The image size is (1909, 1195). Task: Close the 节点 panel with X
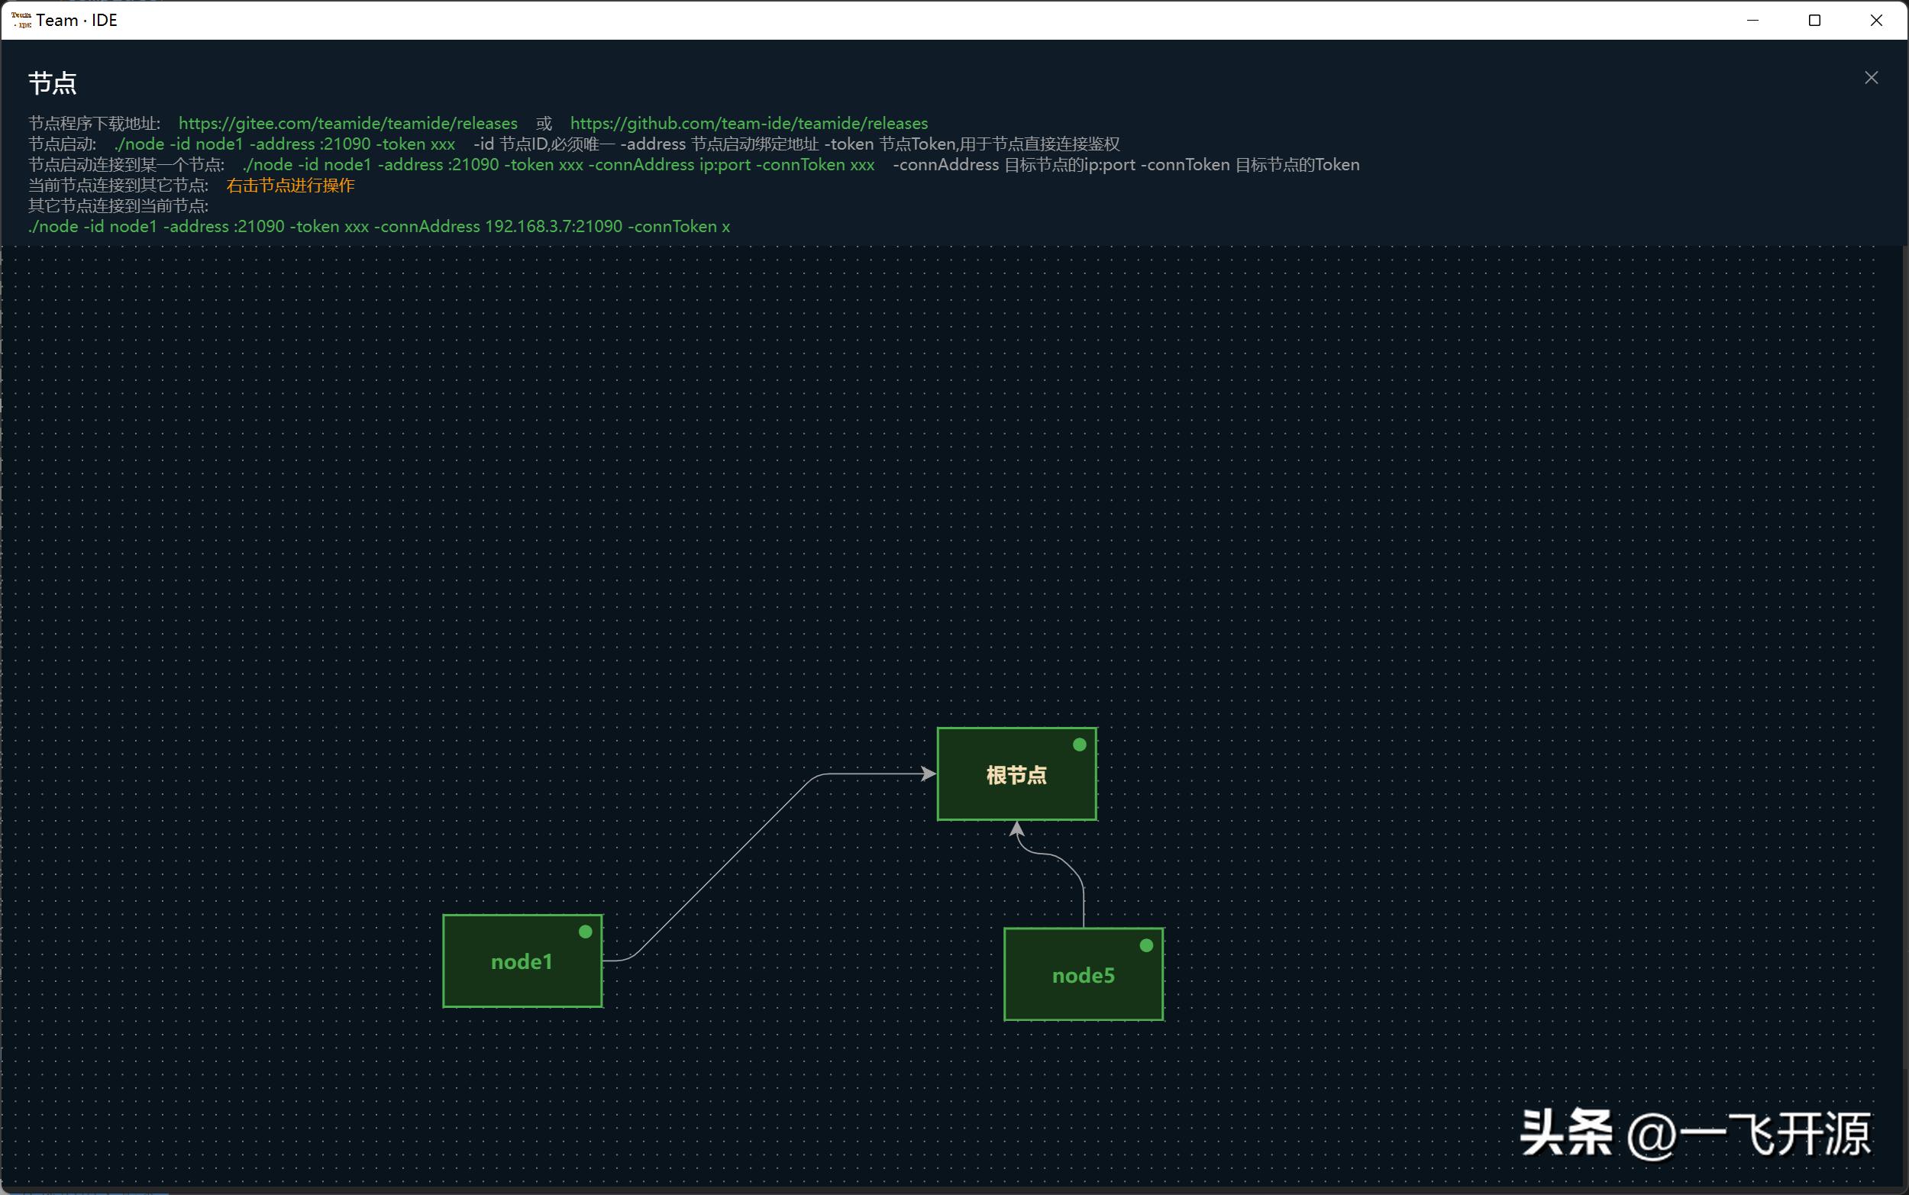tap(1871, 77)
